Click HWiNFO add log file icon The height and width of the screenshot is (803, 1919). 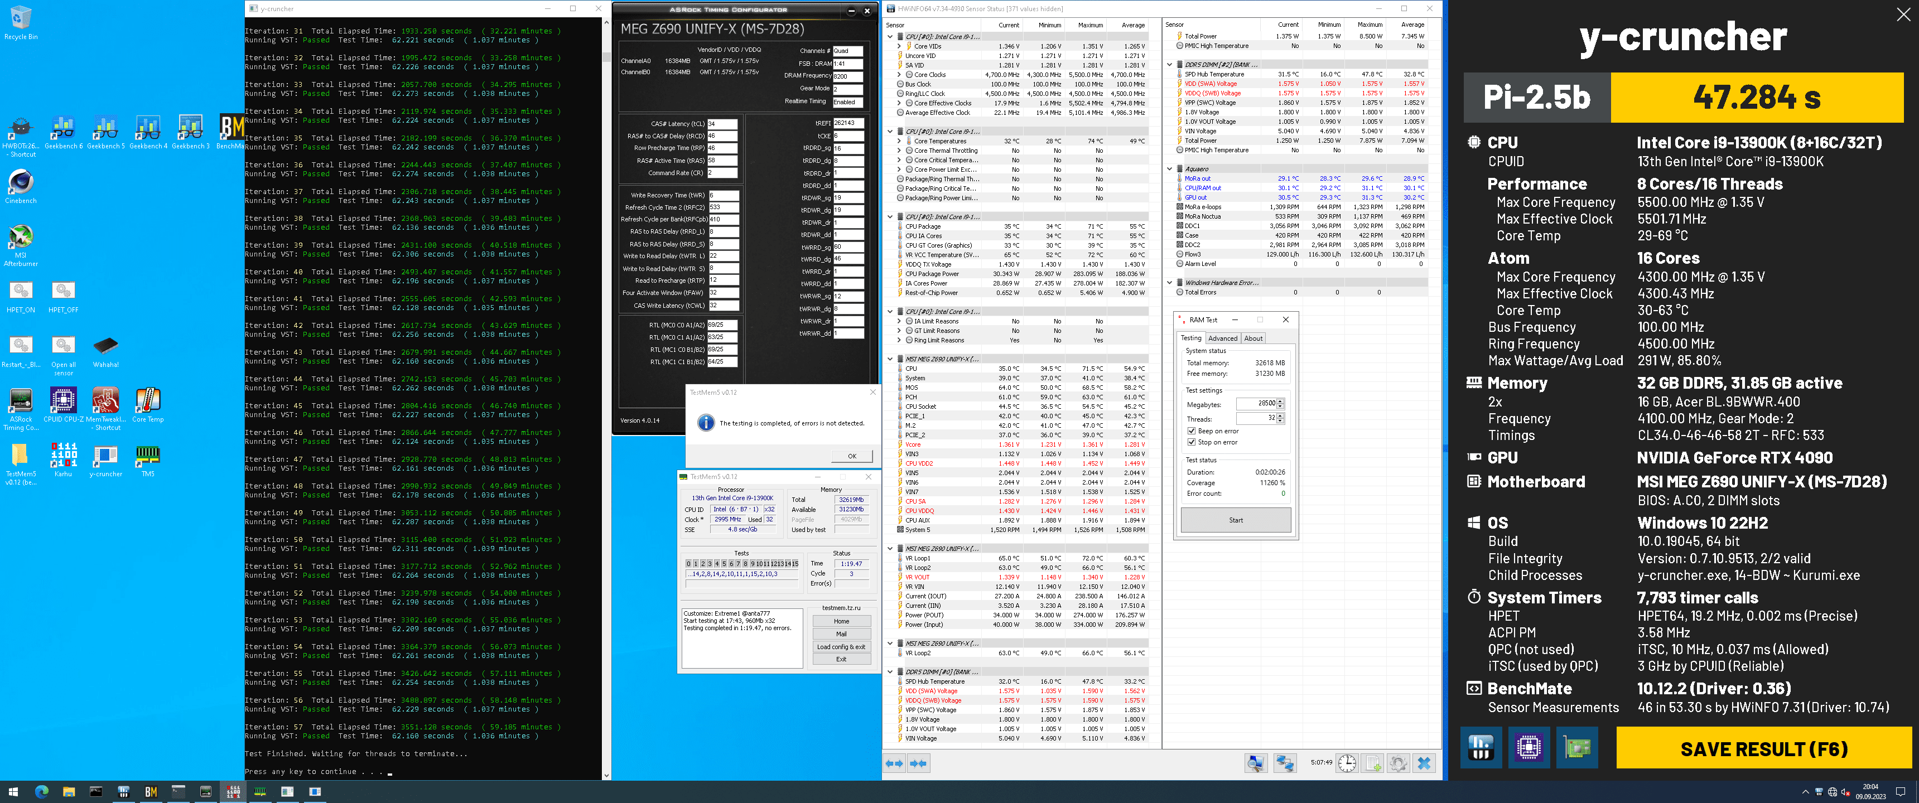(1373, 763)
